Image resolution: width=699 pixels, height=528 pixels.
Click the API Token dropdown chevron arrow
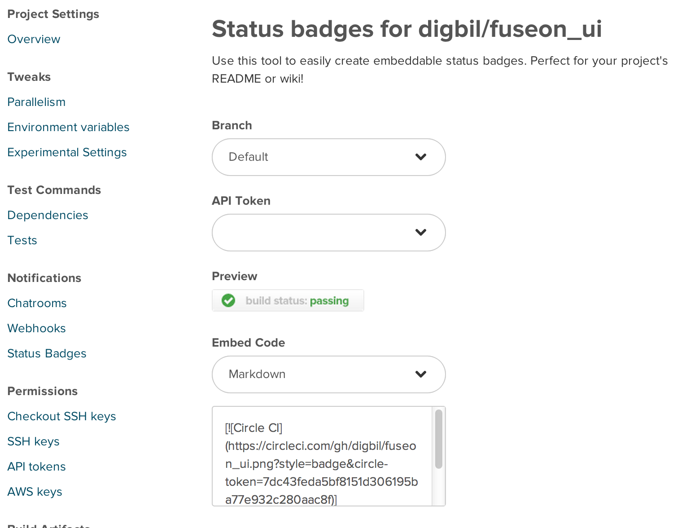(420, 233)
